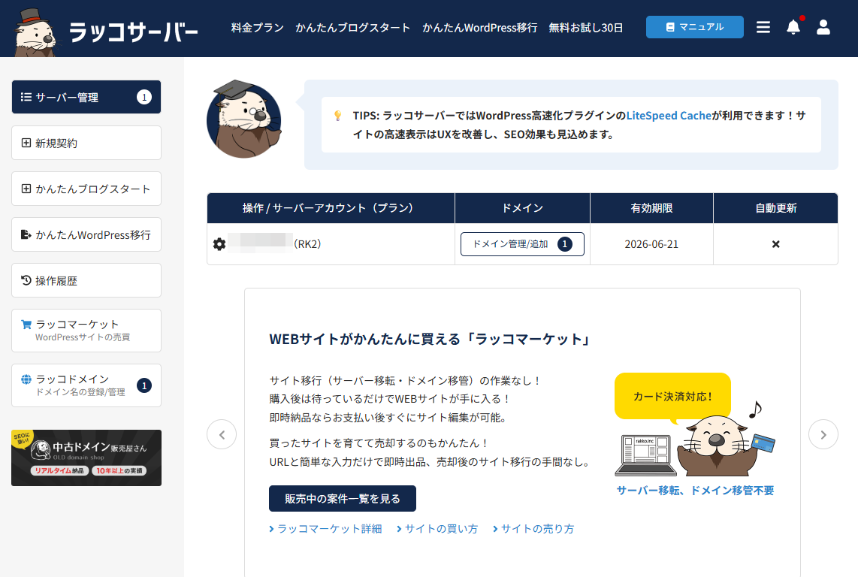This screenshot has width=858, height=577.
Task: Show the next carousel slide
Action: (823, 434)
